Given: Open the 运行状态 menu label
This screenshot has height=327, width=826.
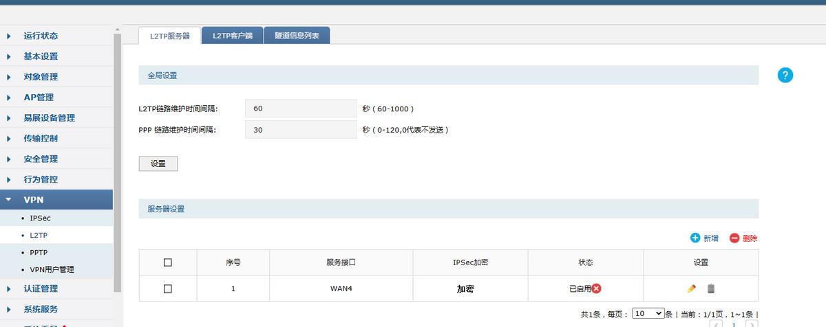Looking at the screenshot, I should (x=41, y=36).
